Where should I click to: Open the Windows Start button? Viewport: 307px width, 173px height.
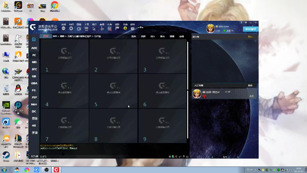click(x=4, y=170)
